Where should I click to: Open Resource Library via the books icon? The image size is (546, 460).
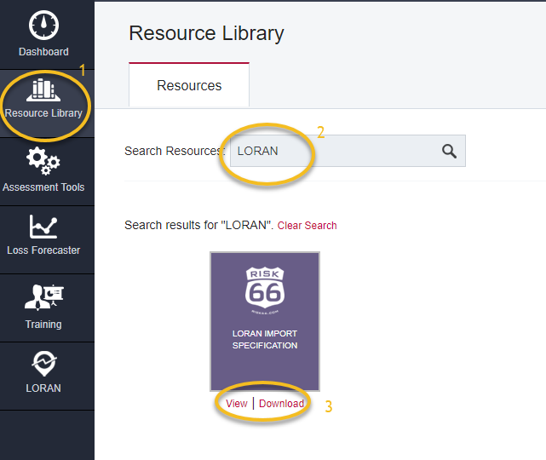tap(43, 89)
